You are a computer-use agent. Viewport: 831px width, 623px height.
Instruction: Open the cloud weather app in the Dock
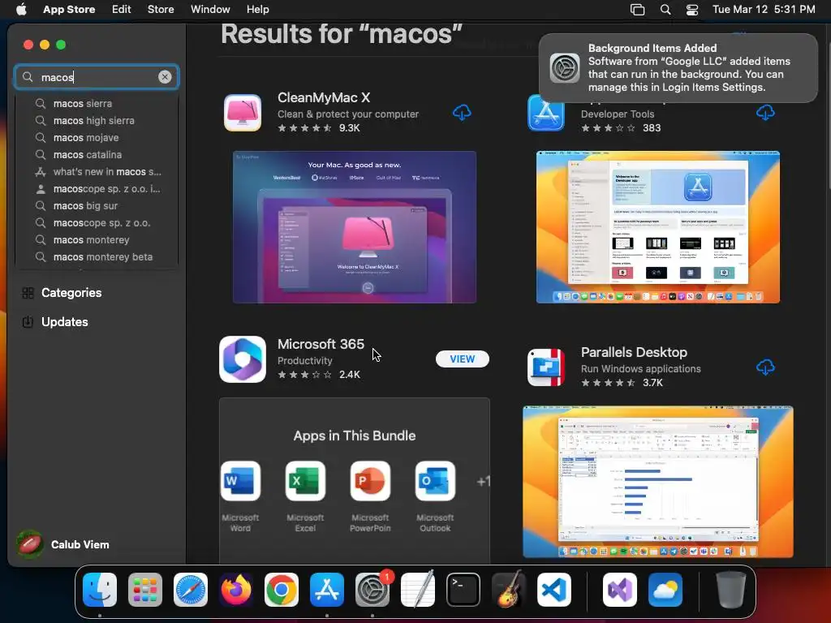pos(665,590)
